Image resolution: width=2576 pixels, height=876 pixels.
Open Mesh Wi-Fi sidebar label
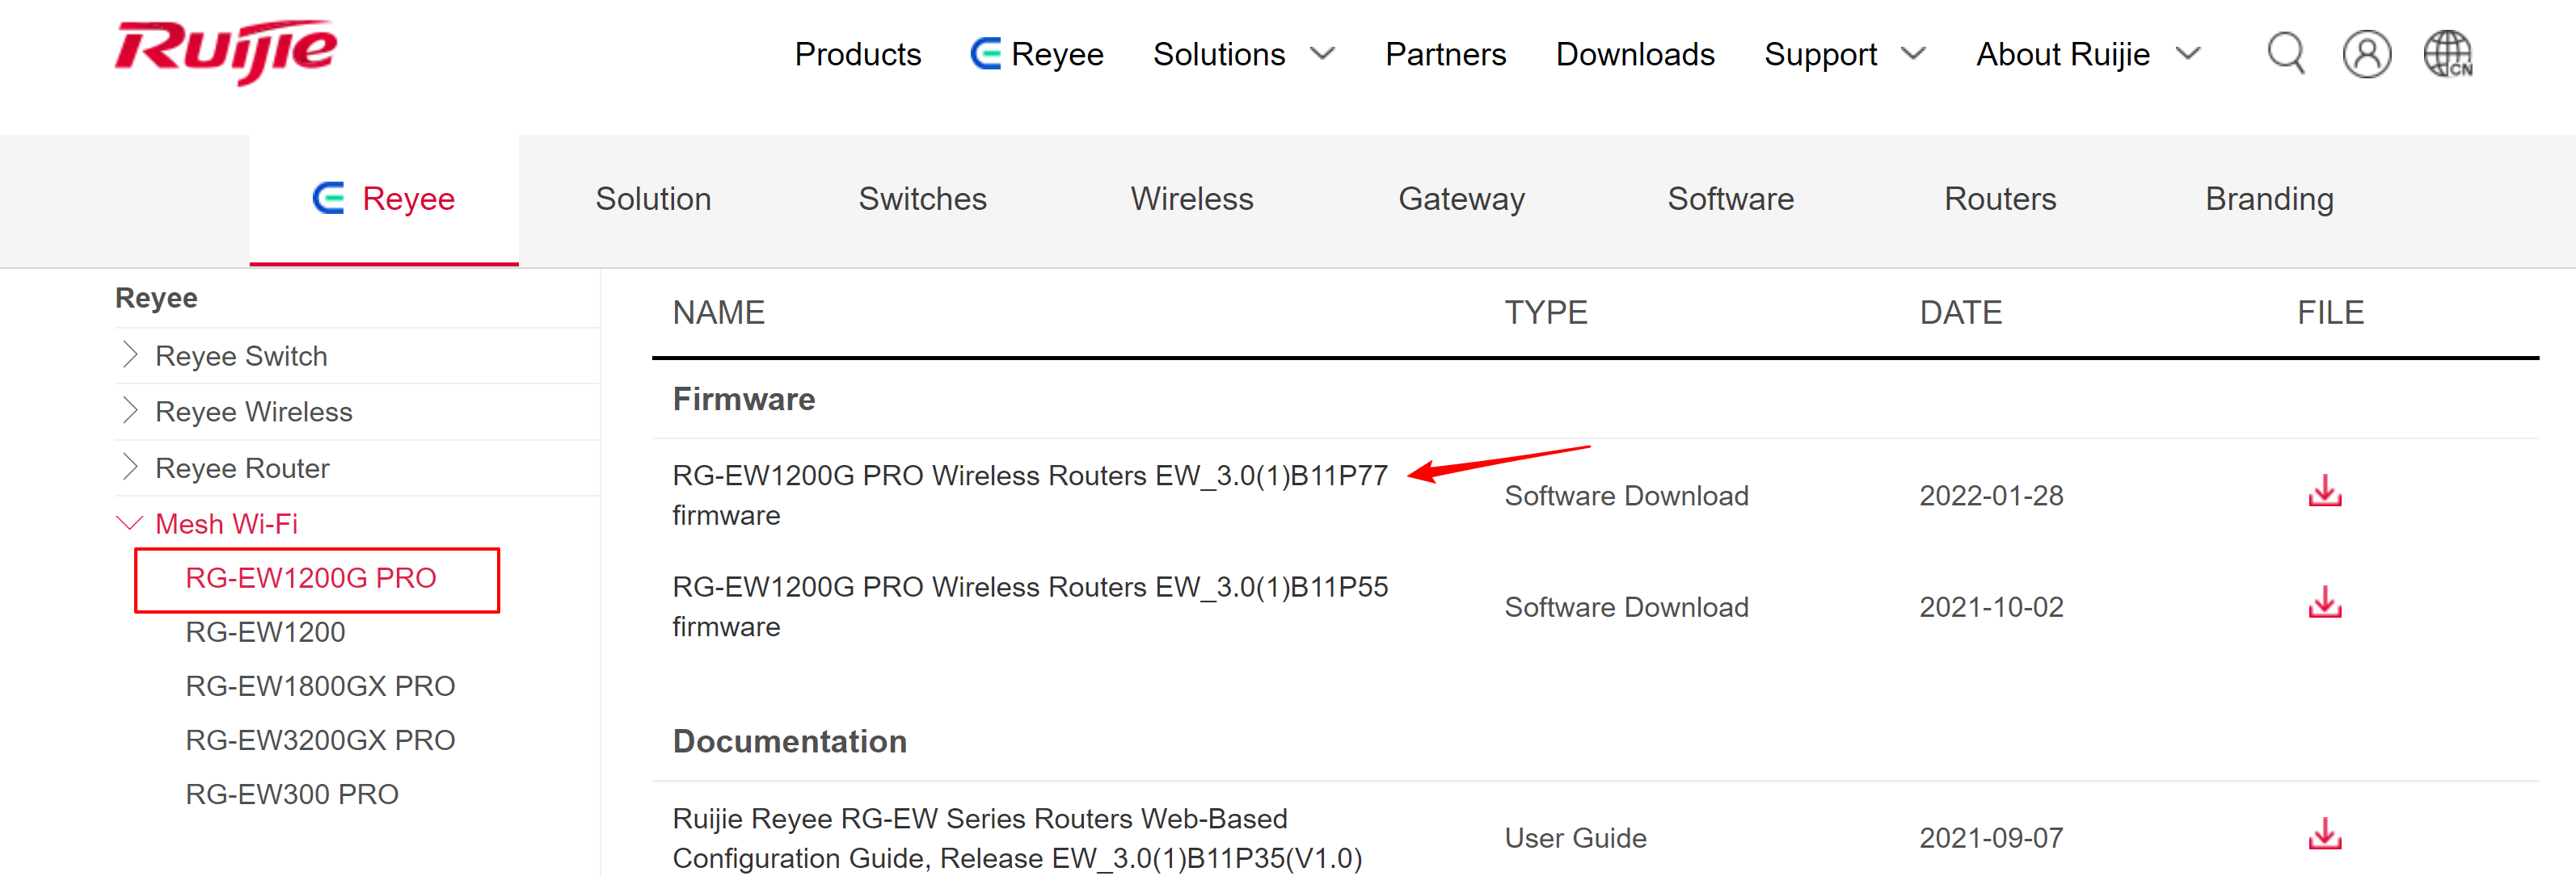[226, 523]
